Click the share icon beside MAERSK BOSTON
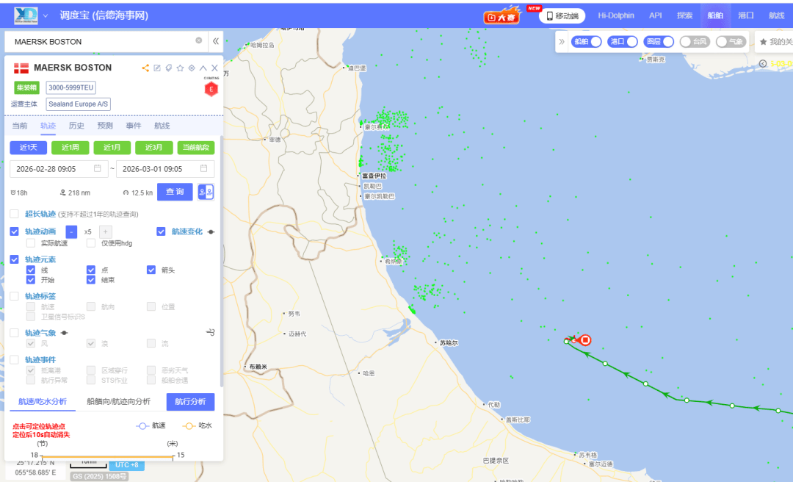Image resolution: width=793 pixels, height=482 pixels. click(x=145, y=68)
